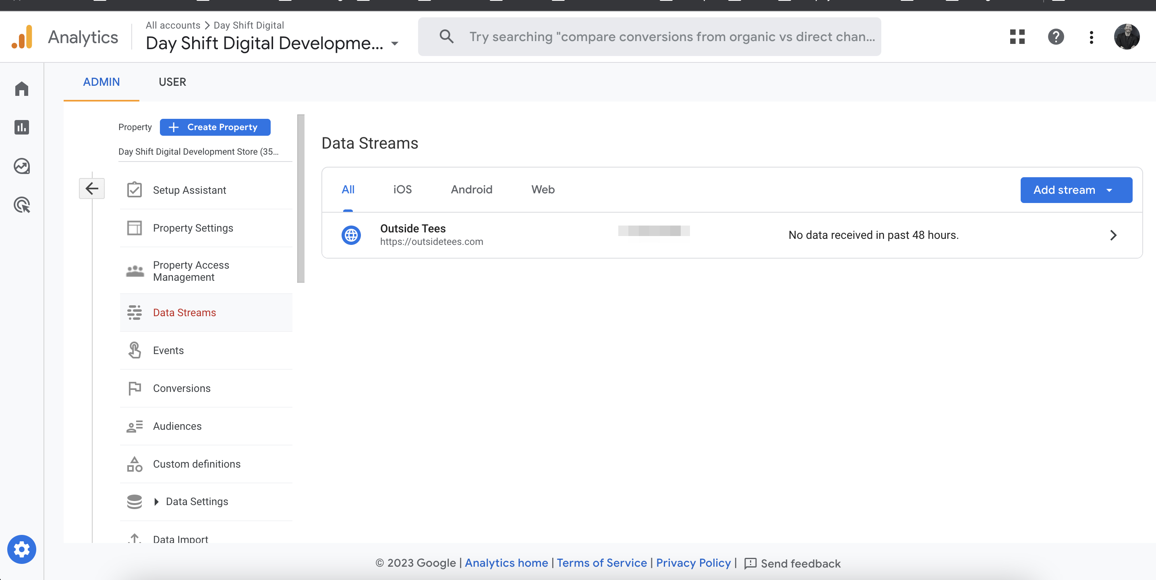Click the Property Settings layout icon
Image resolution: width=1156 pixels, height=580 pixels.
pyautogui.click(x=134, y=228)
